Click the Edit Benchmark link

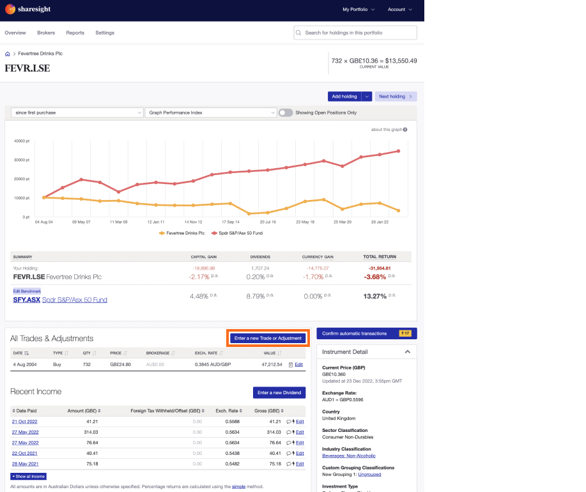[x=27, y=291]
